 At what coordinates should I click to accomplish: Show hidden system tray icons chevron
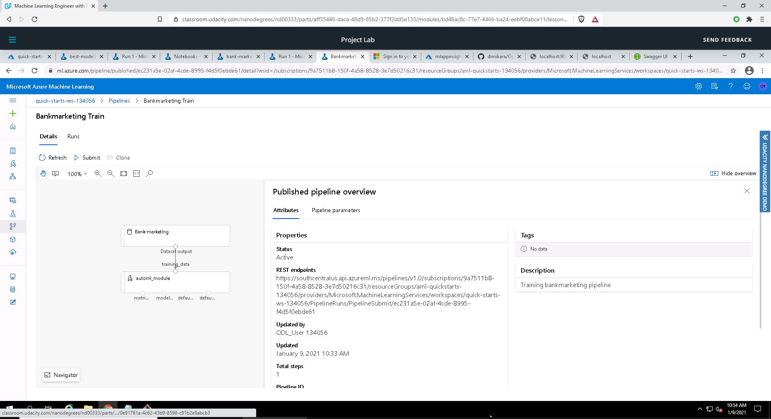click(700, 409)
